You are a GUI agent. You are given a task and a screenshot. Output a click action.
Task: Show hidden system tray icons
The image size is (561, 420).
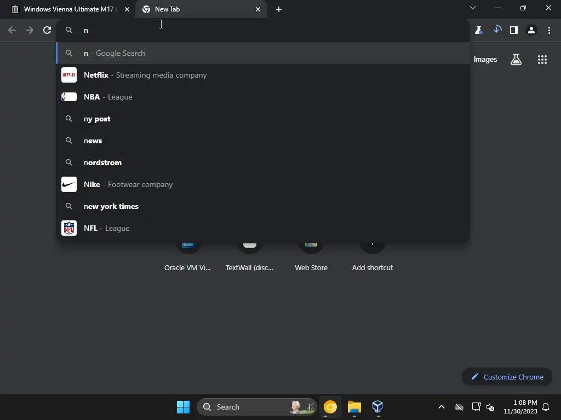click(x=442, y=407)
